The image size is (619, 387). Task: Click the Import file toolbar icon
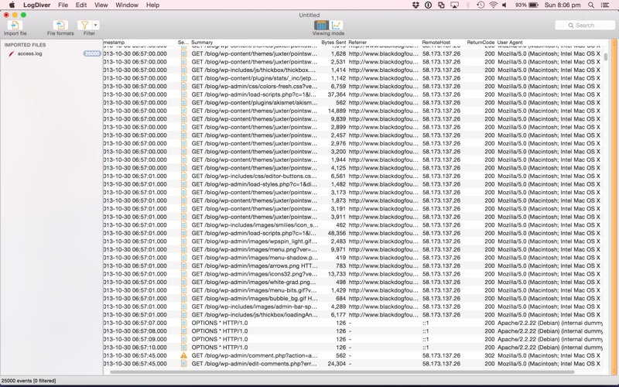(15, 26)
